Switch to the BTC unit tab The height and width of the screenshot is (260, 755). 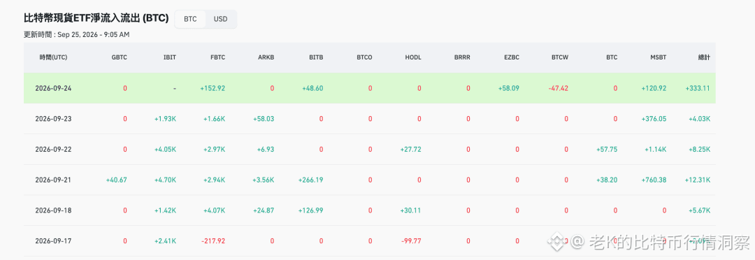pyautogui.click(x=190, y=20)
